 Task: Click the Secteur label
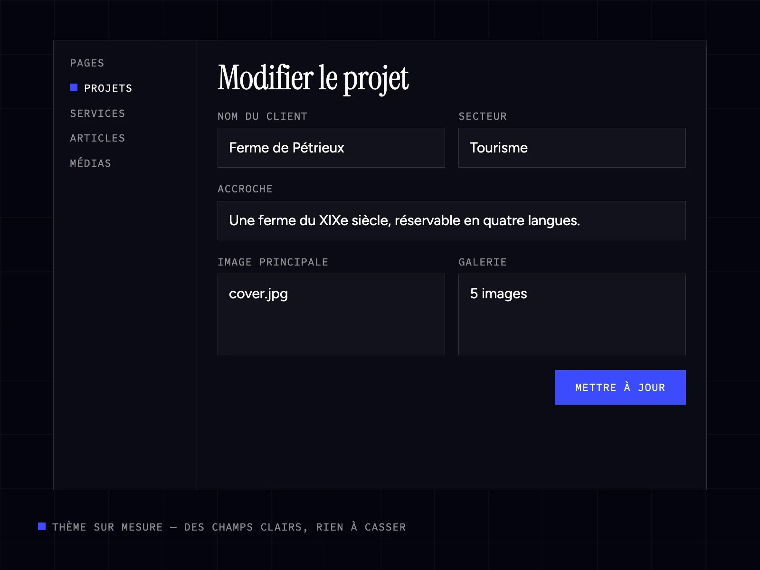(x=483, y=116)
